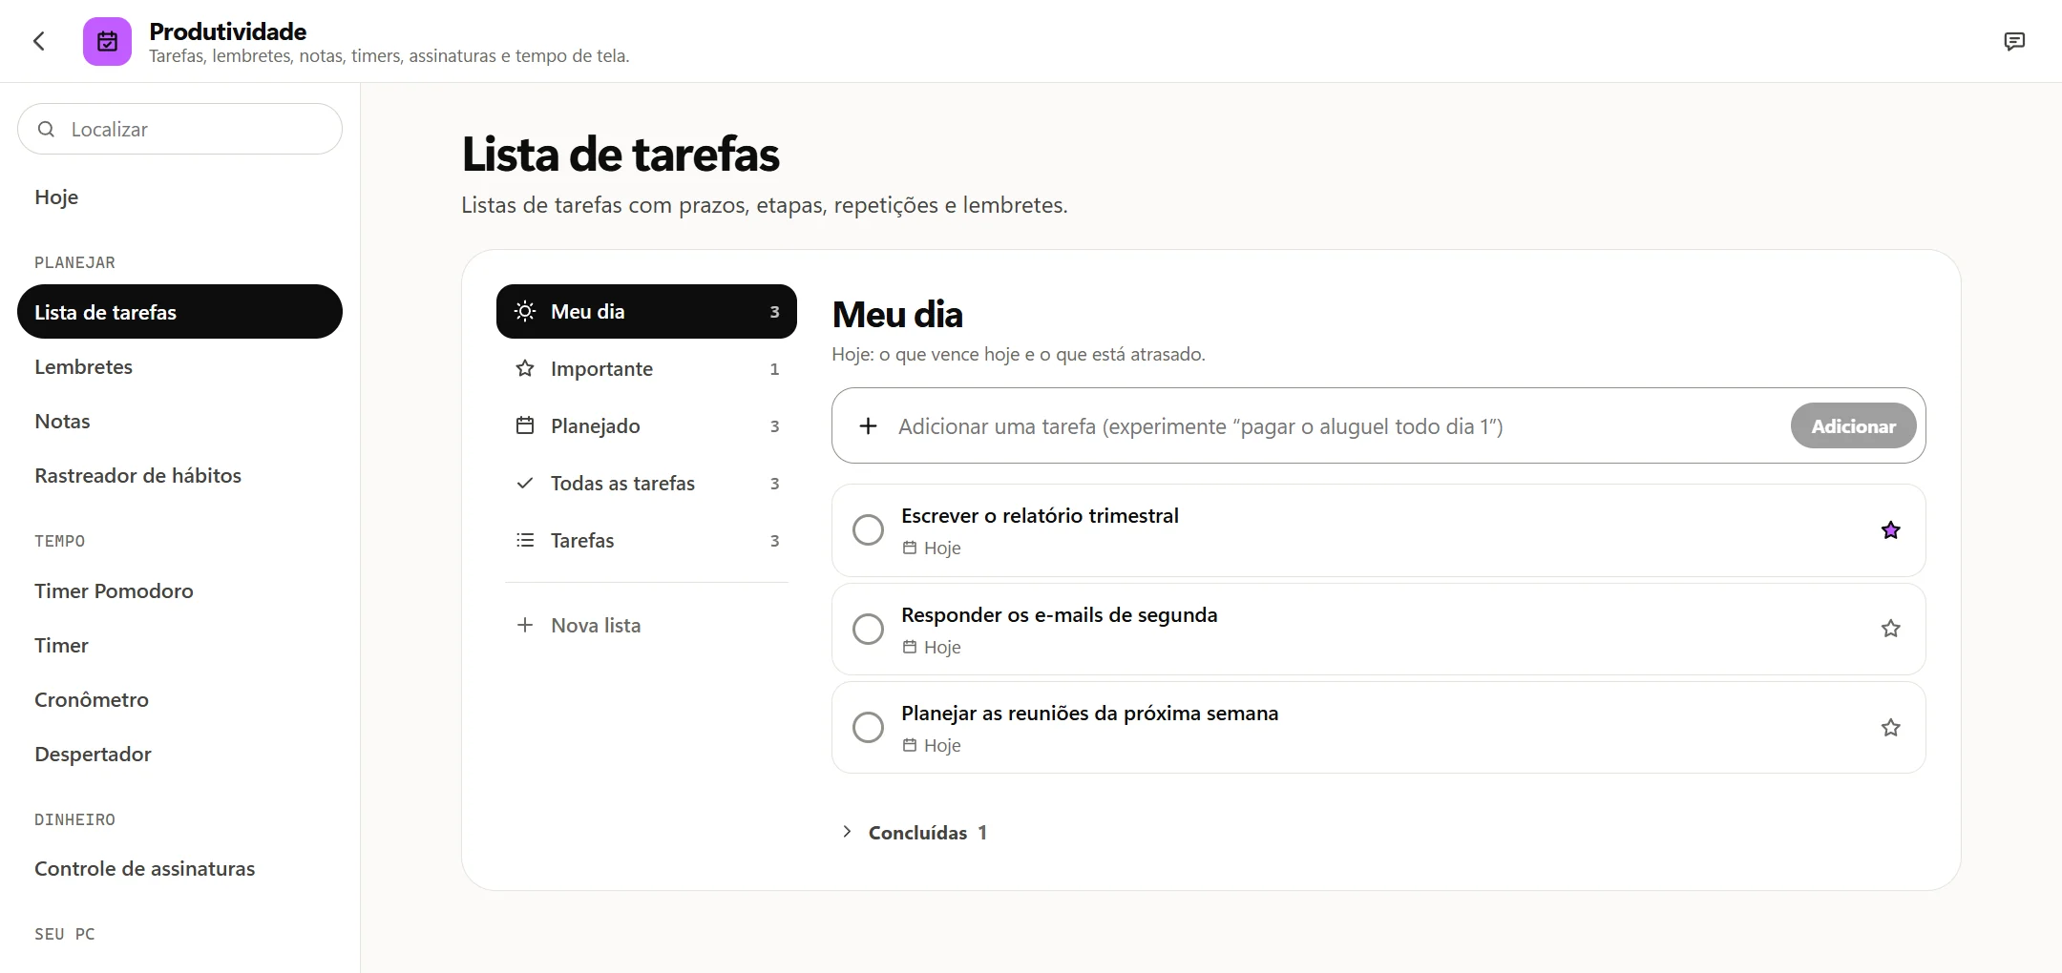Select the Importante list
Screen dimensions: 2062x973
click(646, 368)
